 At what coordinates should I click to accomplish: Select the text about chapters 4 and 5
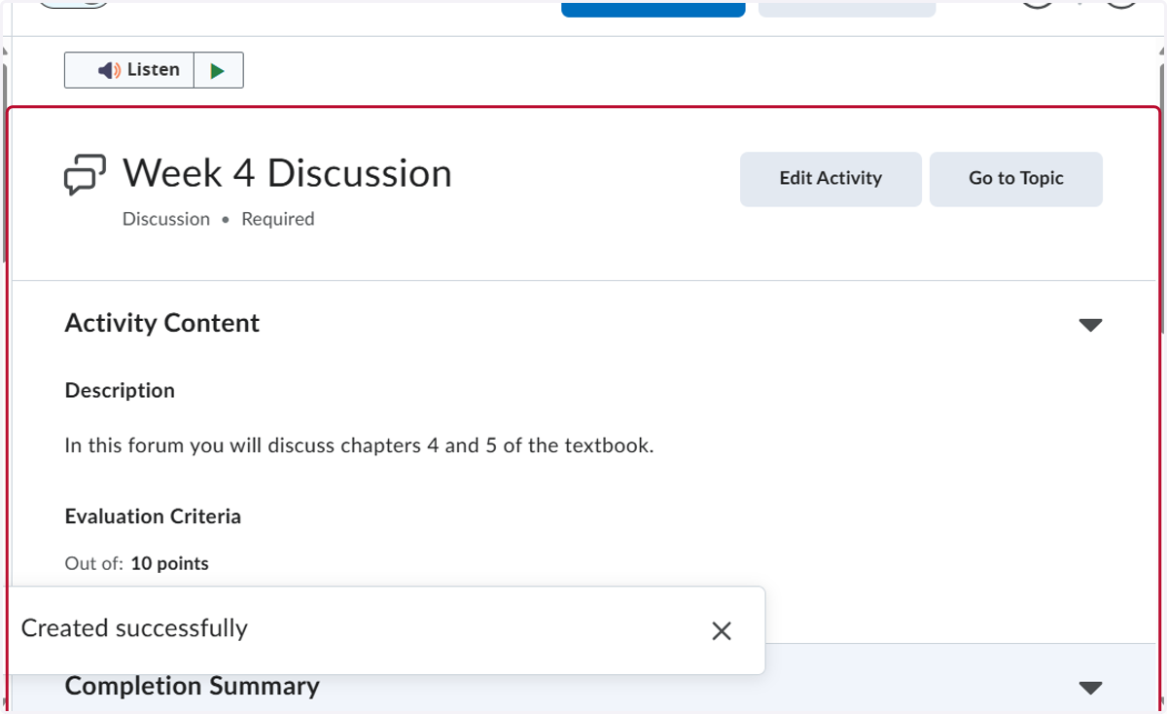pyautogui.click(x=359, y=446)
